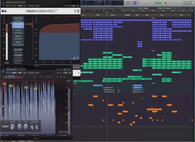The height and width of the screenshot is (142, 195).
Task: Select the -10.0 LUFS short-term readout
Action: click(18, 19)
